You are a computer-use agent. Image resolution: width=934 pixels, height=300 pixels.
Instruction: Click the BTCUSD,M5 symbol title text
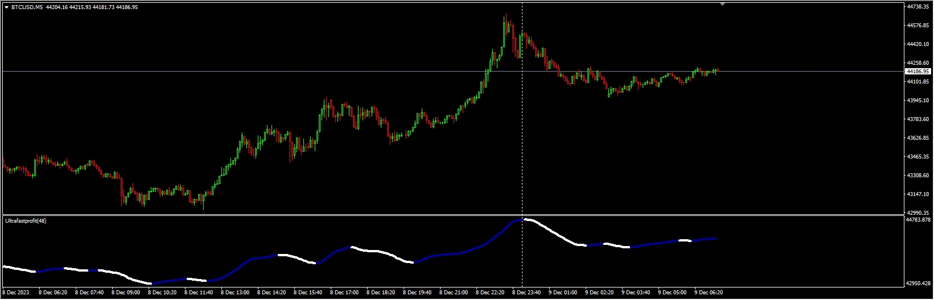tap(27, 7)
